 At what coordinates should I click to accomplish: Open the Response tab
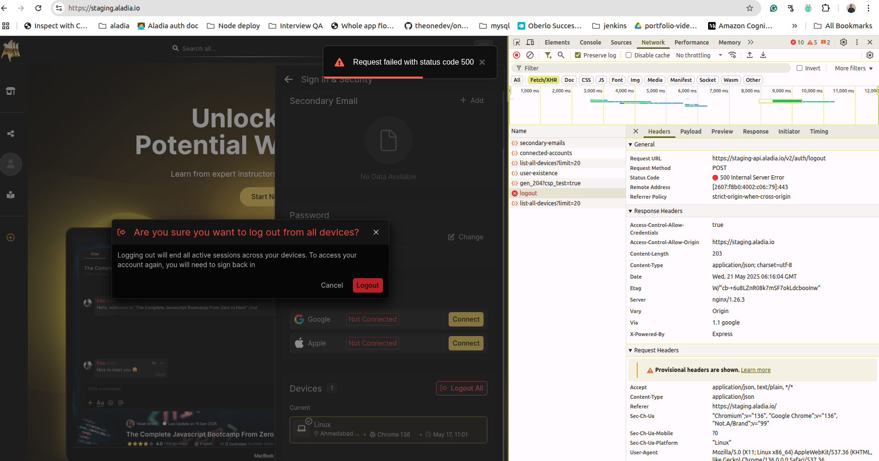(x=755, y=131)
